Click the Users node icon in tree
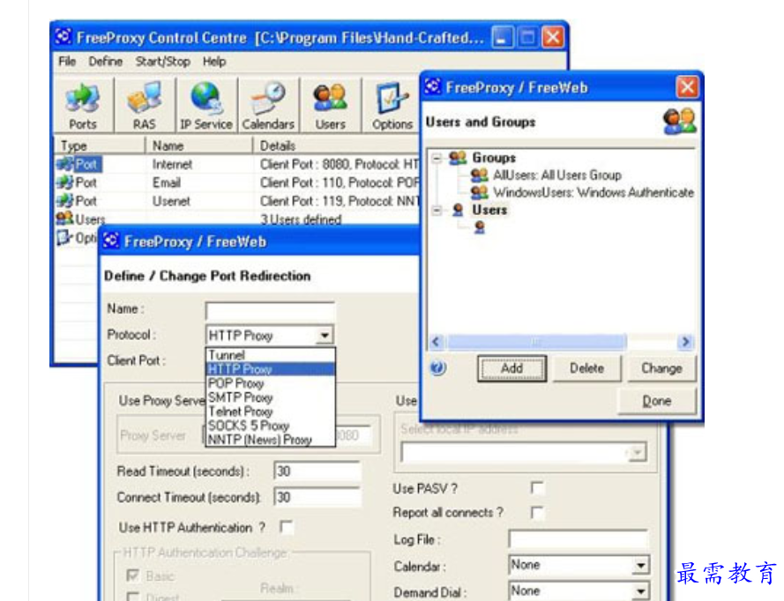Viewport: 784px width, 601px height. pos(458,210)
